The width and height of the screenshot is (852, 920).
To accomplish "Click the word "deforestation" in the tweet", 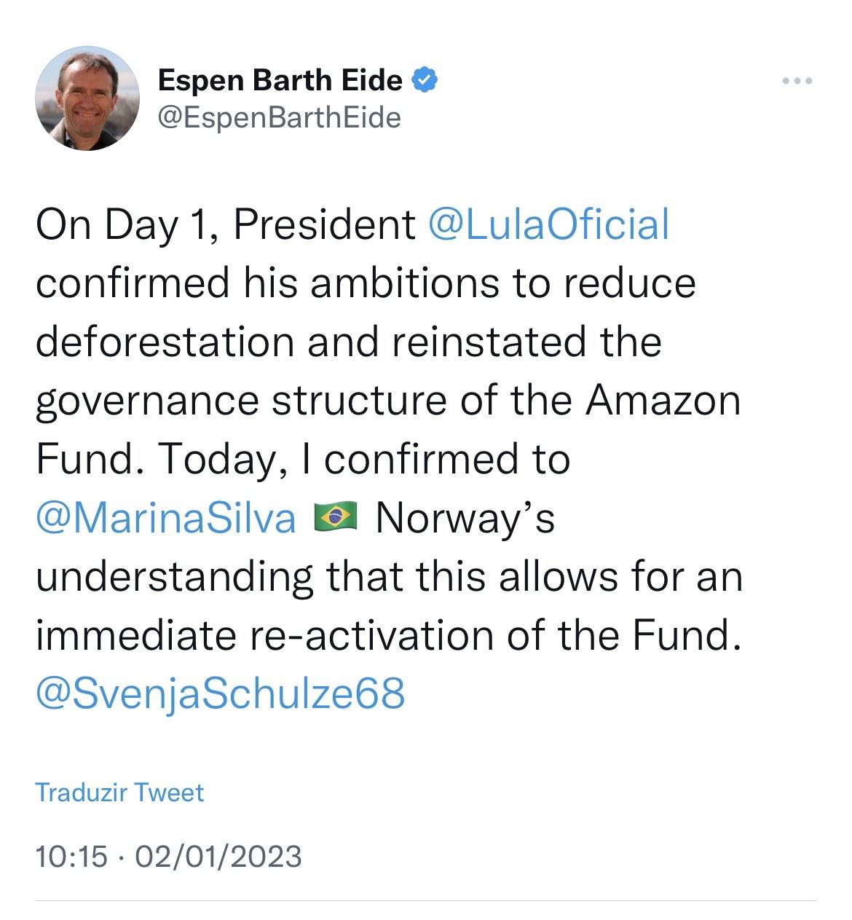I will [166, 342].
